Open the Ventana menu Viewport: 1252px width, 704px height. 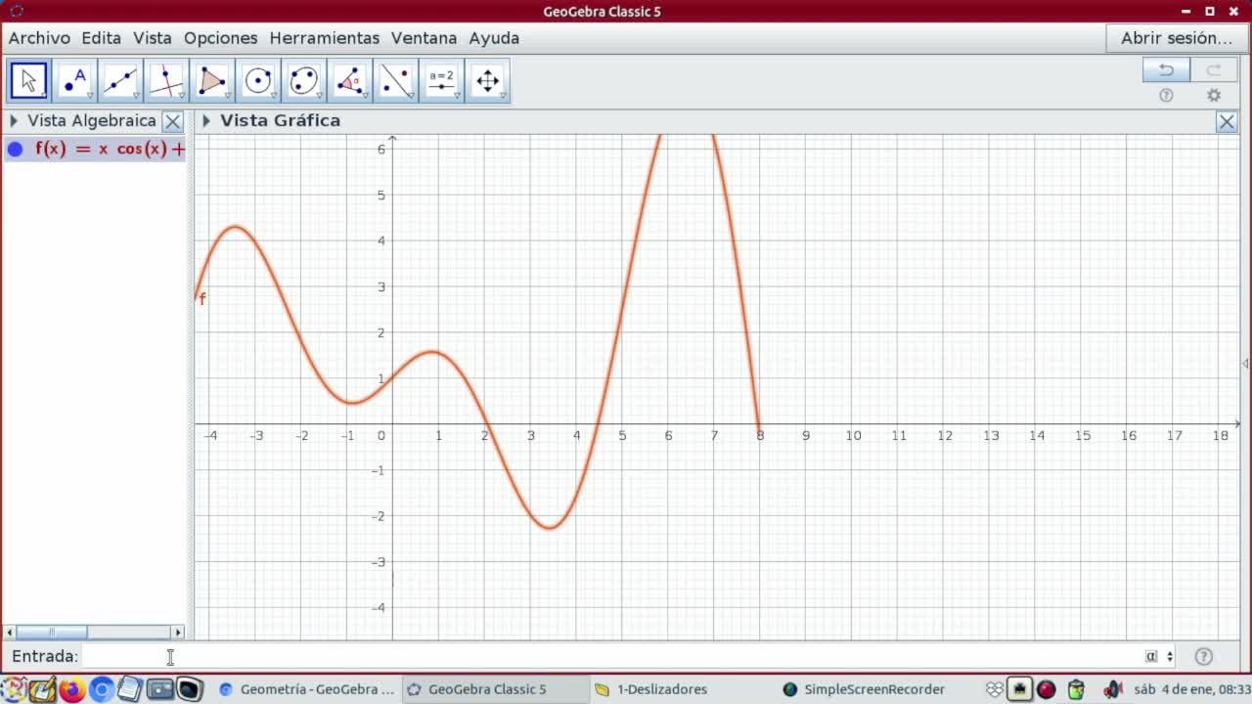pos(425,38)
